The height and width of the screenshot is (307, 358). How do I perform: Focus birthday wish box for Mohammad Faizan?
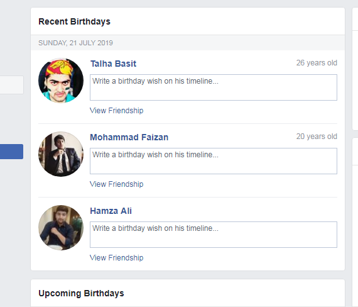click(214, 161)
